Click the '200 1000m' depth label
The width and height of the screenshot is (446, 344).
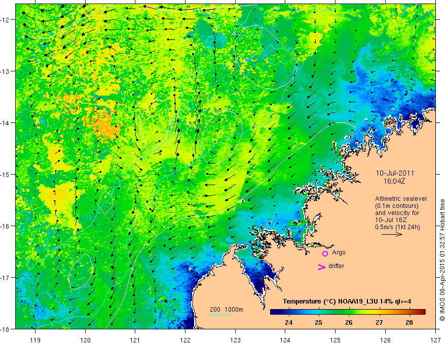point(227,310)
